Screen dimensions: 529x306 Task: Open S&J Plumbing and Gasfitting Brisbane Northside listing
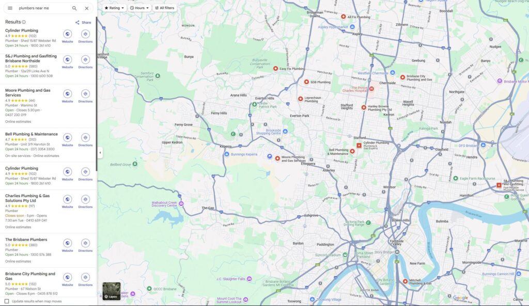click(x=31, y=59)
